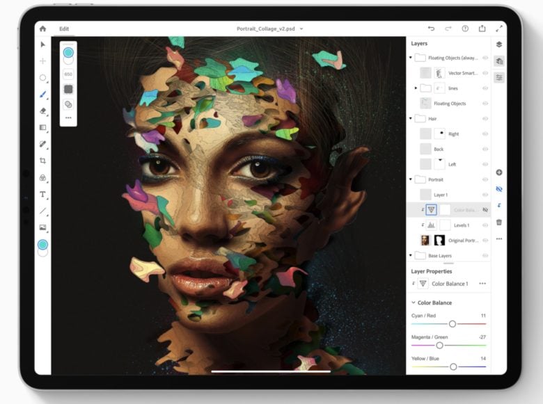Select the Left hair layer
Viewport: 543px width, 404px height.
click(x=448, y=164)
